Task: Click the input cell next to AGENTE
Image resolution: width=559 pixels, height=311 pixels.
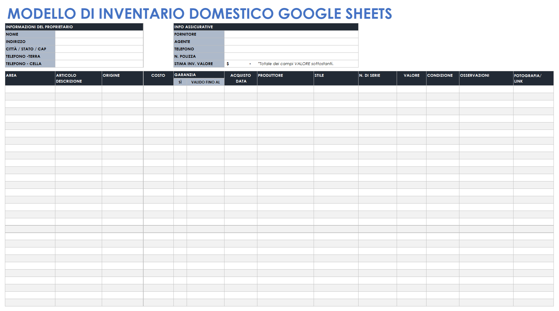Action: [291, 42]
